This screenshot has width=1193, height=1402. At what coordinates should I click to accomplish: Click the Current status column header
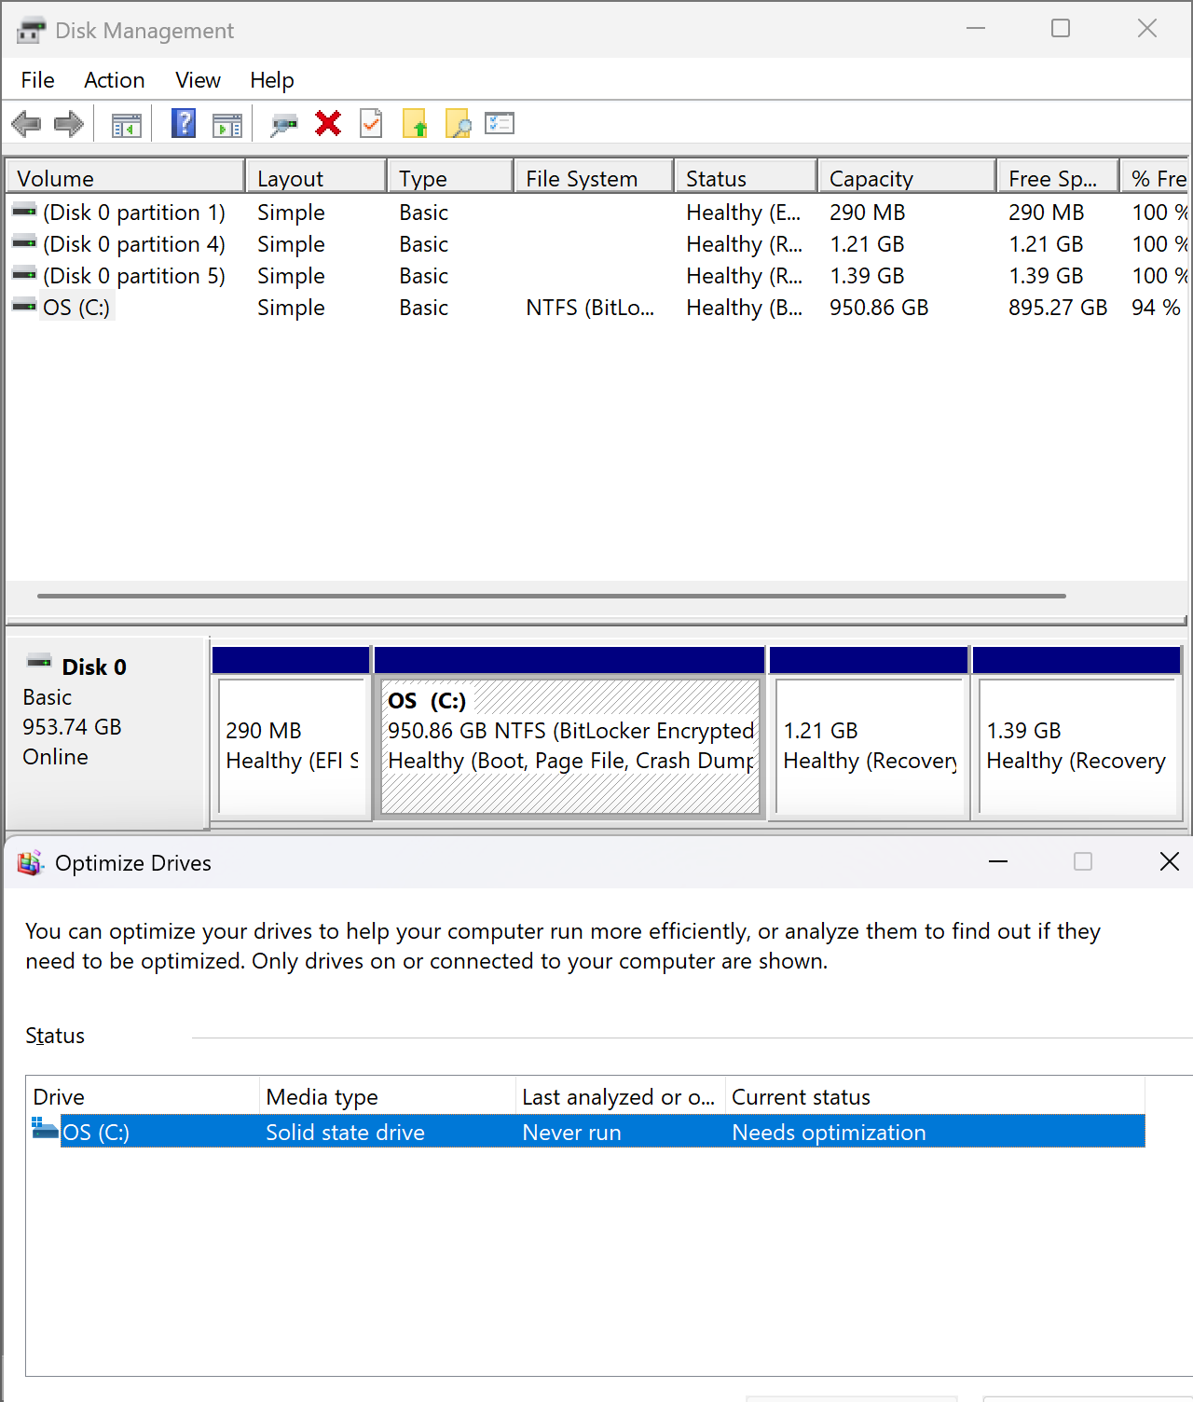point(935,1096)
